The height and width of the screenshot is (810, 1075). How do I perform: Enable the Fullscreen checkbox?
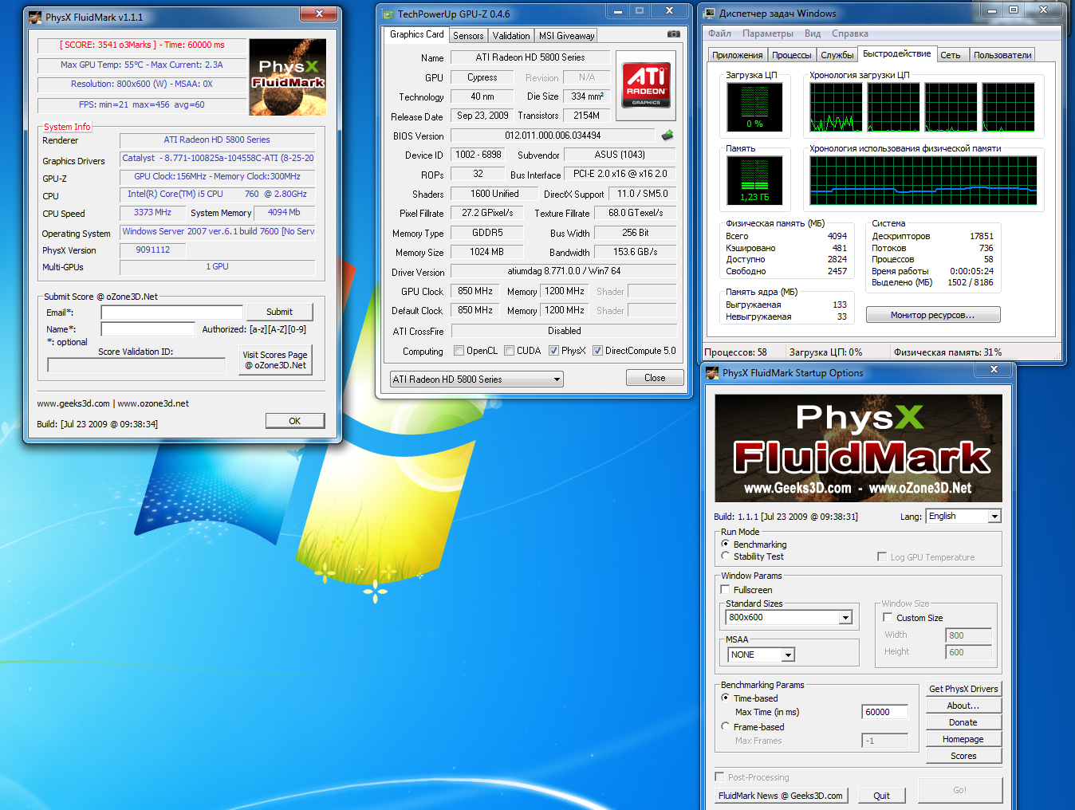pos(725,589)
